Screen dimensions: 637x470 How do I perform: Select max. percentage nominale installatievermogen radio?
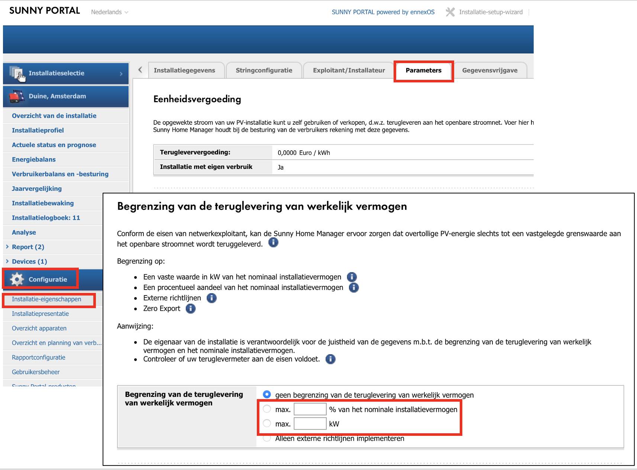267,409
